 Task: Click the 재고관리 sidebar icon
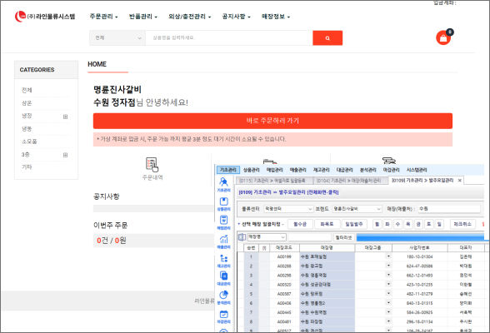pos(223,261)
